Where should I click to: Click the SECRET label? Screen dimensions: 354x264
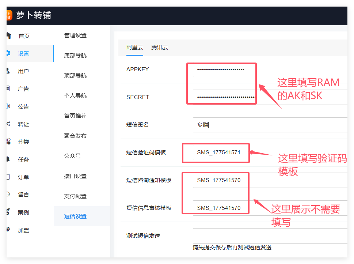[138, 97]
